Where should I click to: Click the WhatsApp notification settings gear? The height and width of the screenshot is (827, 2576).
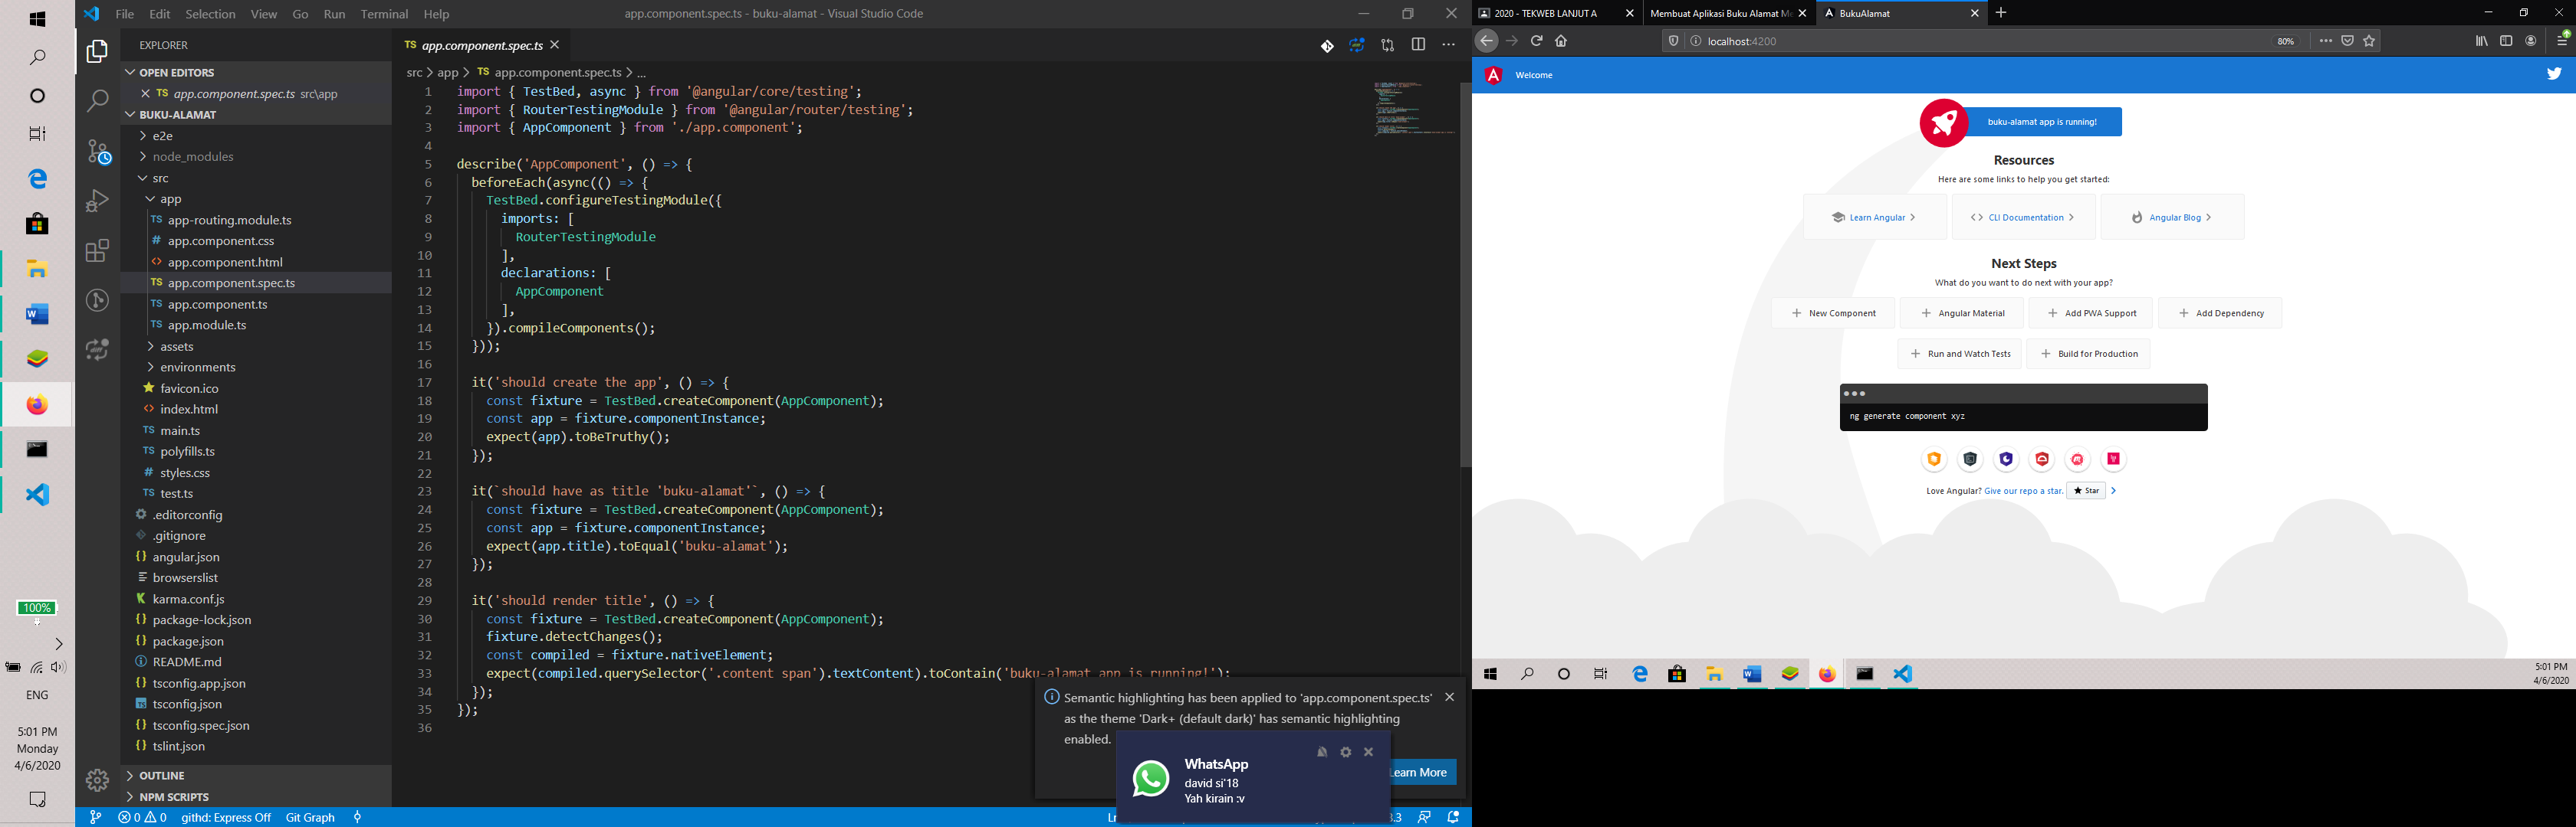coord(1345,752)
